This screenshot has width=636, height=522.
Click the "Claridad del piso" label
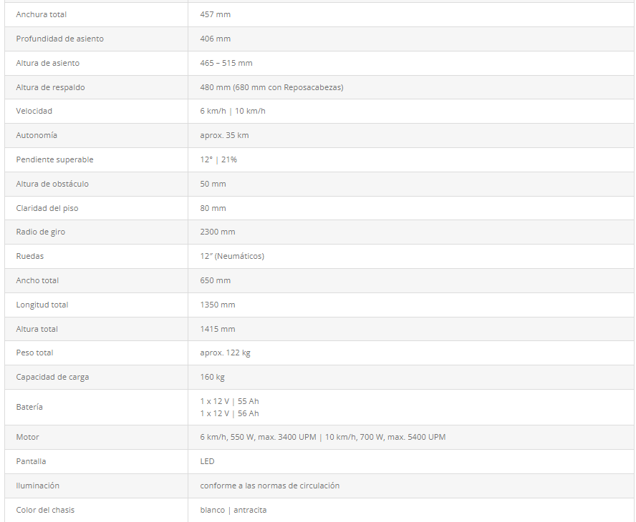(47, 208)
